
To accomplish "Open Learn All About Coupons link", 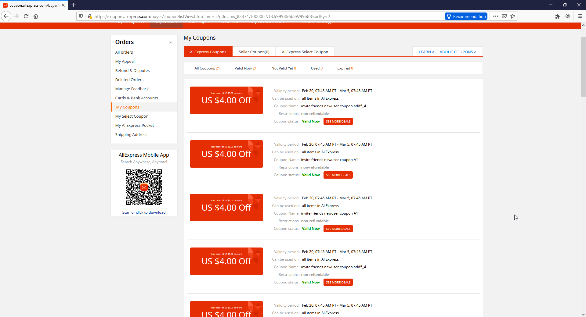I will [x=447, y=52].
